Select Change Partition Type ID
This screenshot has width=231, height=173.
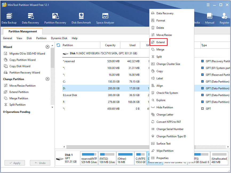click(172, 136)
